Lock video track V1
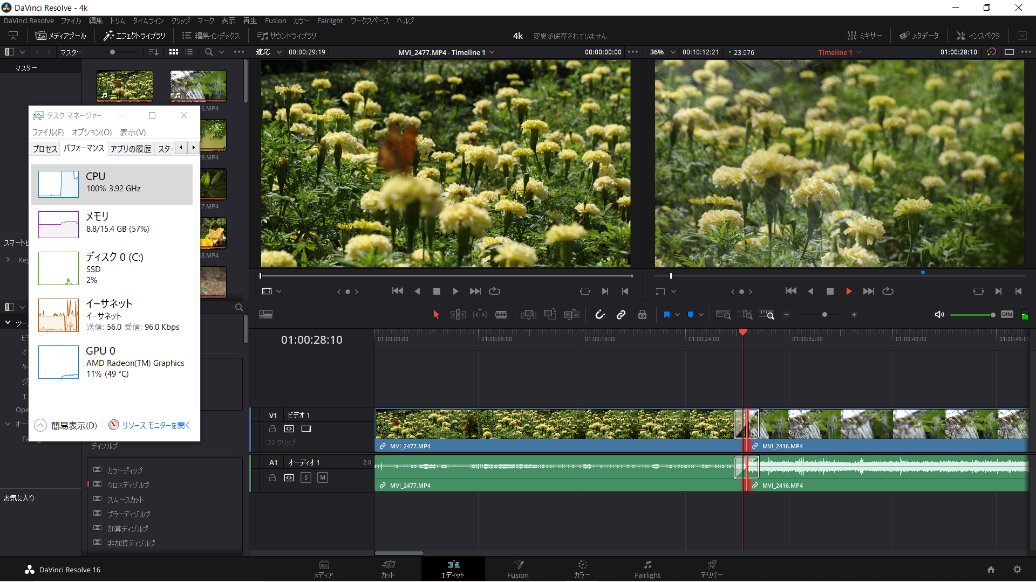Screen dimensions: 1036x582 tap(272, 429)
